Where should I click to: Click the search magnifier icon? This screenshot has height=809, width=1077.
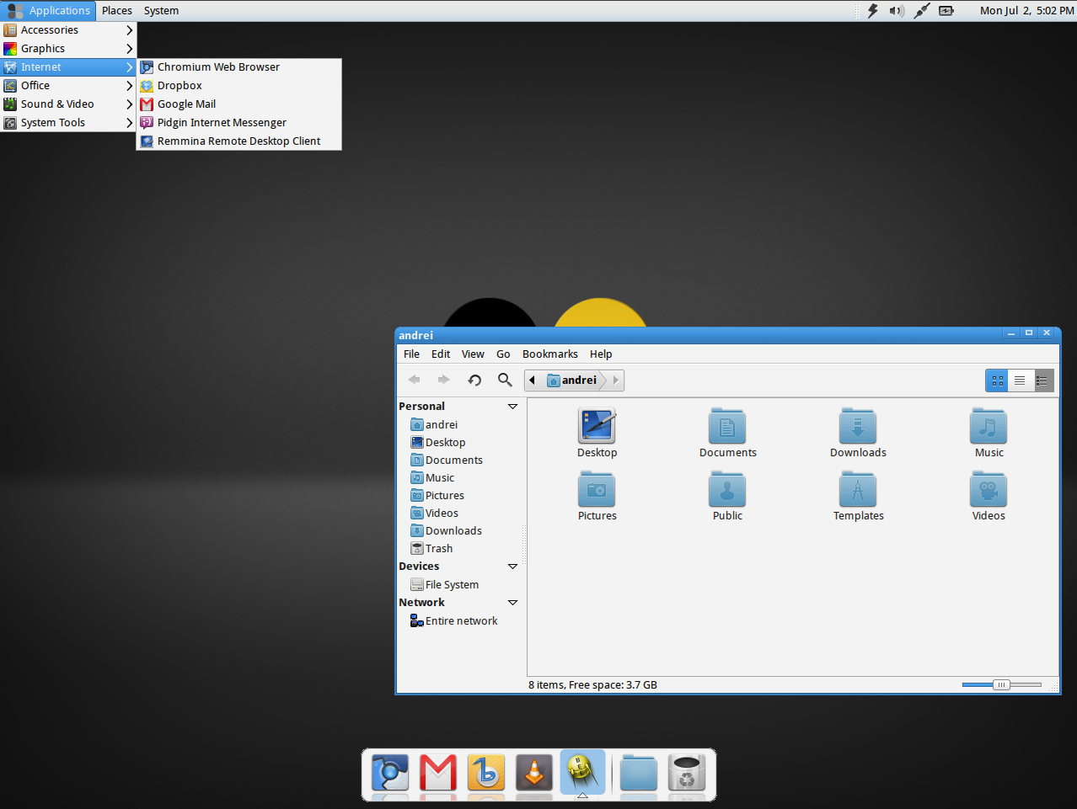pyautogui.click(x=505, y=380)
